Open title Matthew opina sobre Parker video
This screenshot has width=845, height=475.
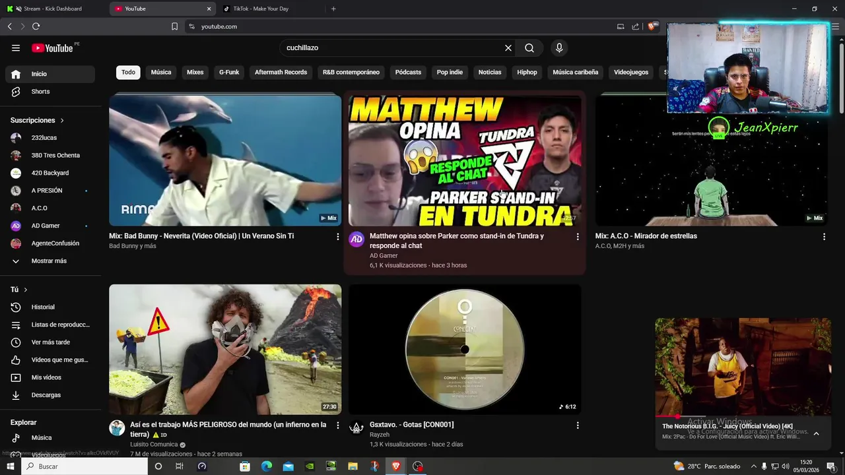[x=457, y=241]
